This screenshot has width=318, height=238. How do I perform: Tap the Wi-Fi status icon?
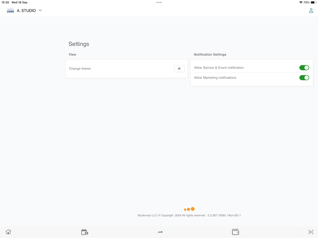(301, 3)
